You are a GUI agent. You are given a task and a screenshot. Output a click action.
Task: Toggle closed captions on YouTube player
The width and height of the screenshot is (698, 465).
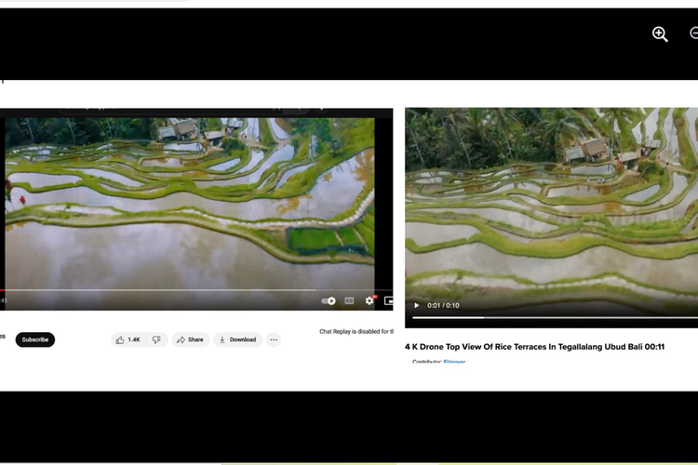pos(349,300)
